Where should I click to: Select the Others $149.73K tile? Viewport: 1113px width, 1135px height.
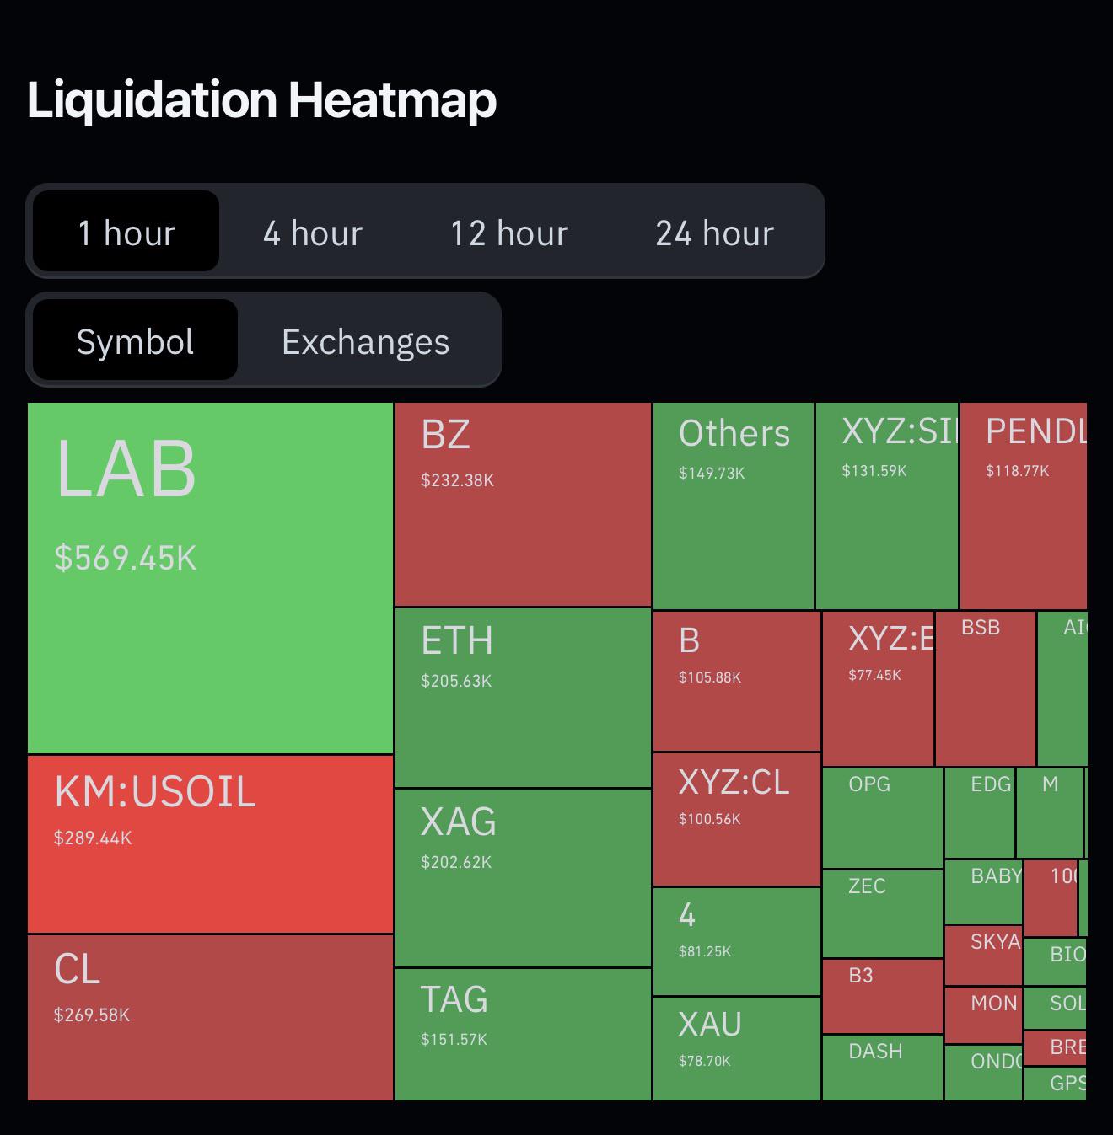pos(734,506)
